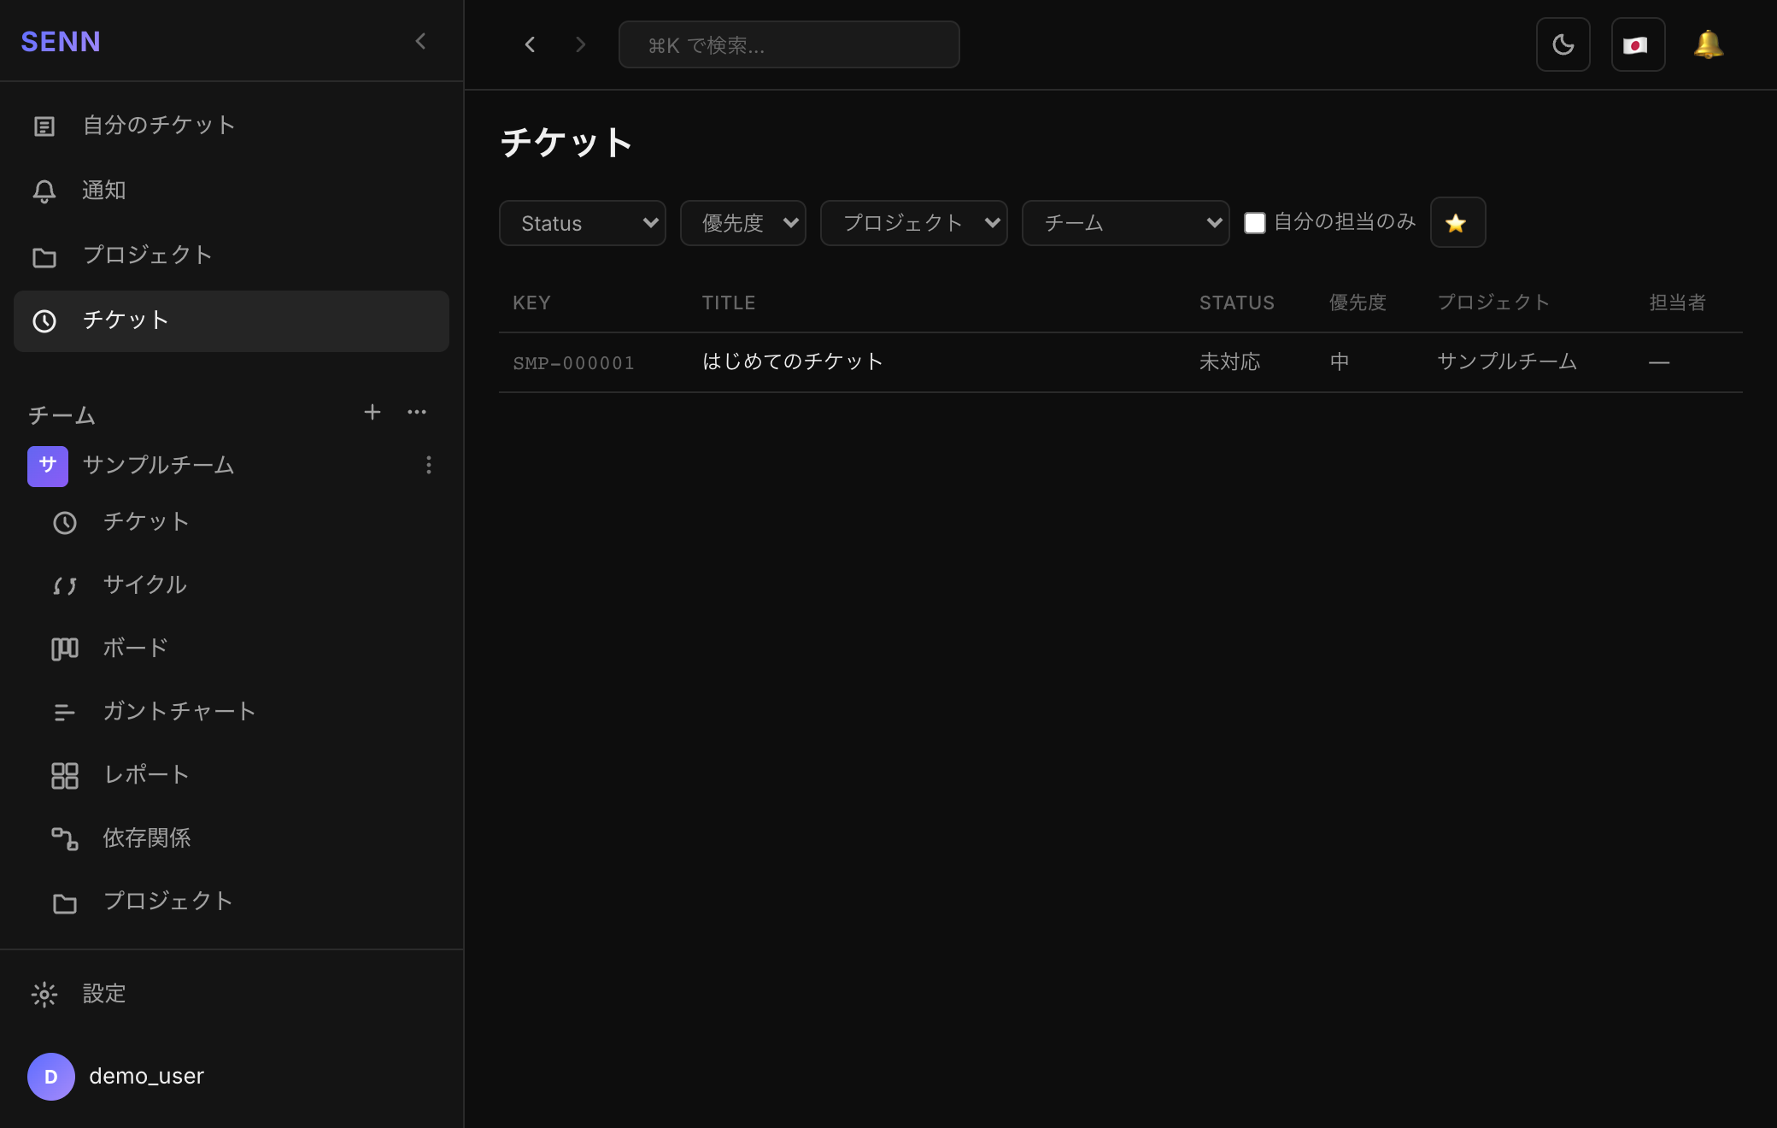
Task: Open 通知 in the sidebar
Action: coord(232,191)
